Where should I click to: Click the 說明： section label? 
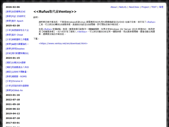(x=36, y=17)
